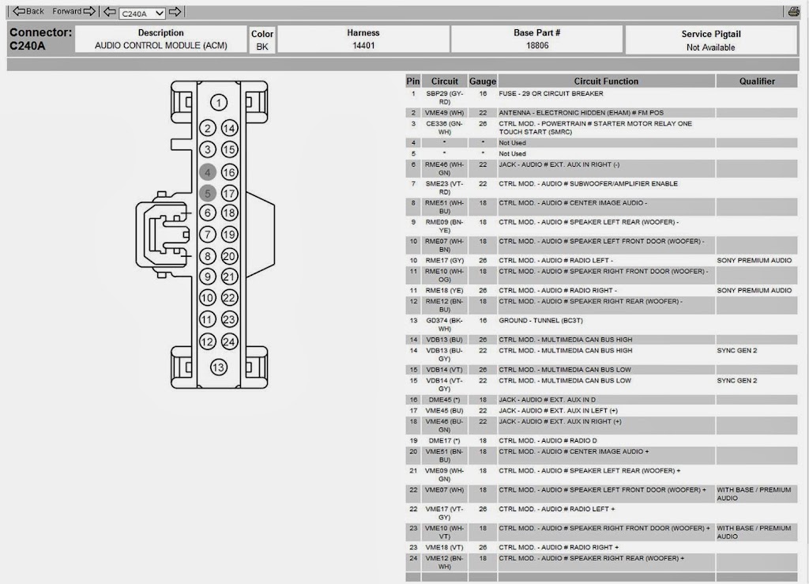The width and height of the screenshot is (809, 584).
Task: Click circuit RME18 (YE)
Action: click(444, 291)
